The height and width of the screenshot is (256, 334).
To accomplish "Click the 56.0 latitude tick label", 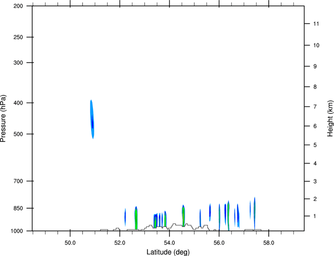I will pyautogui.click(x=219, y=243).
